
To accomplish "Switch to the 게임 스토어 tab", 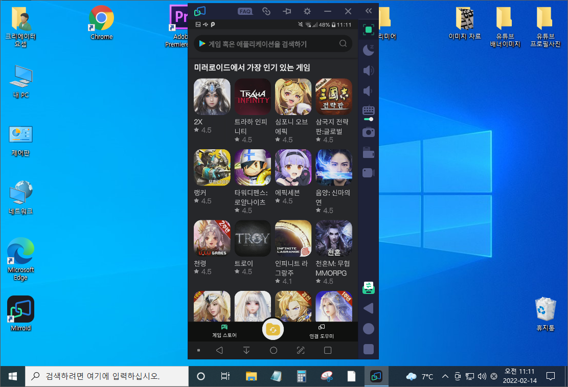I will (x=224, y=331).
